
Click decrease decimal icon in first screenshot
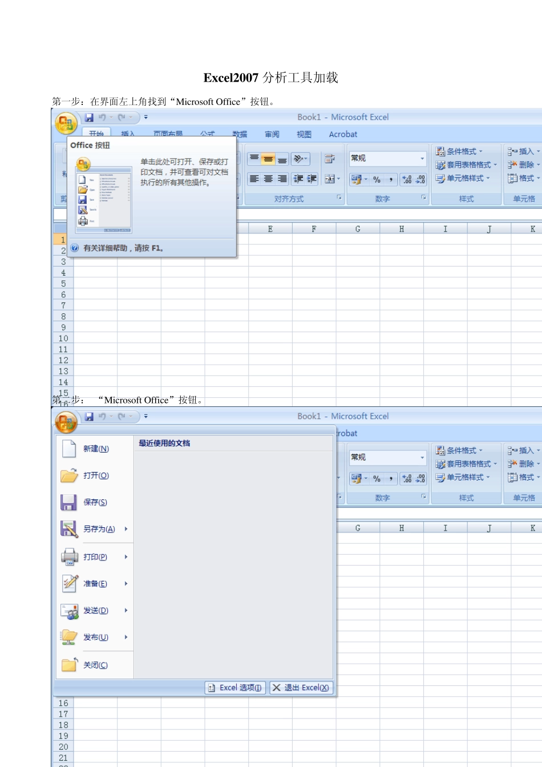point(420,179)
